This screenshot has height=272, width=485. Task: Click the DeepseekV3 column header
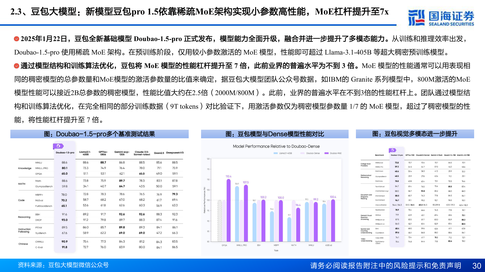tap(175, 153)
